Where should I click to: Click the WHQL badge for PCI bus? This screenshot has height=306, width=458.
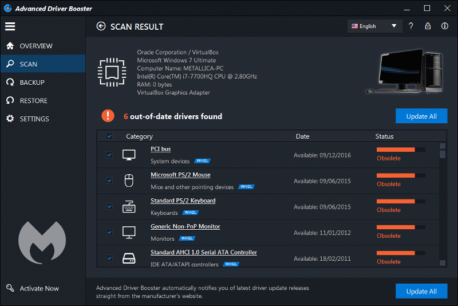click(x=203, y=161)
